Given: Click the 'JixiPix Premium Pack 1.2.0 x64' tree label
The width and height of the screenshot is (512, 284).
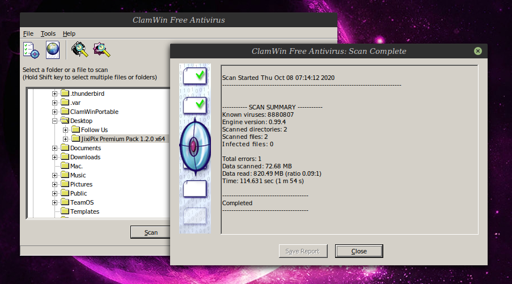Looking at the screenshot, I should point(123,139).
